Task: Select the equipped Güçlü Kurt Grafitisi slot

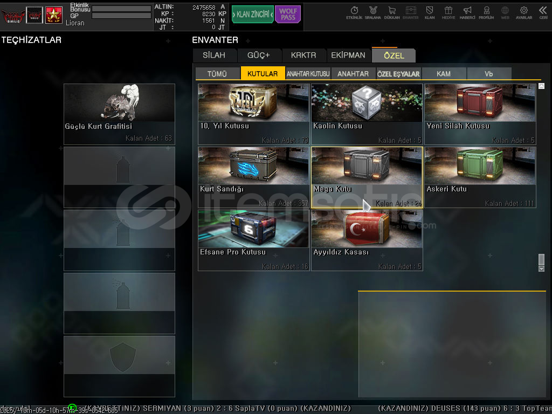Action: pos(119,114)
